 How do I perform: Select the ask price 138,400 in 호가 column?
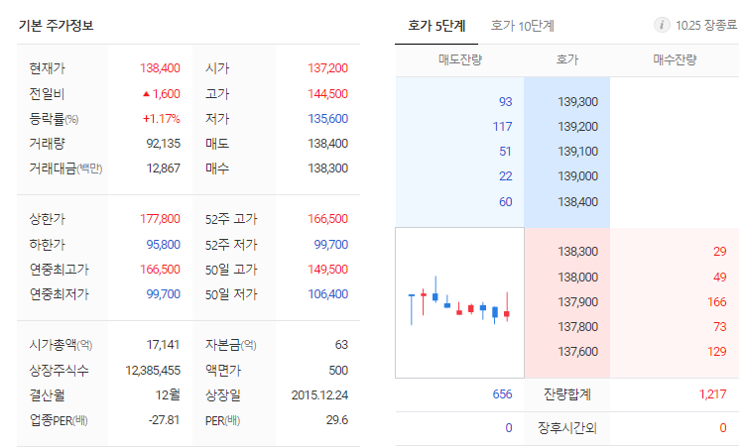(x=577, y=202)
